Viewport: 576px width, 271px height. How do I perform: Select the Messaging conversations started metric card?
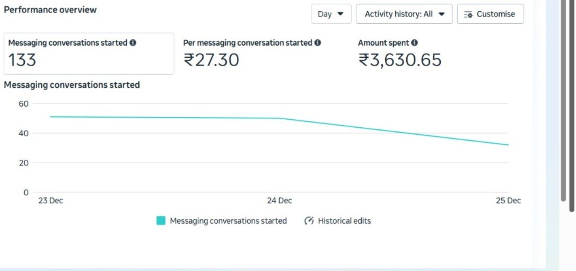click(89, 54)
